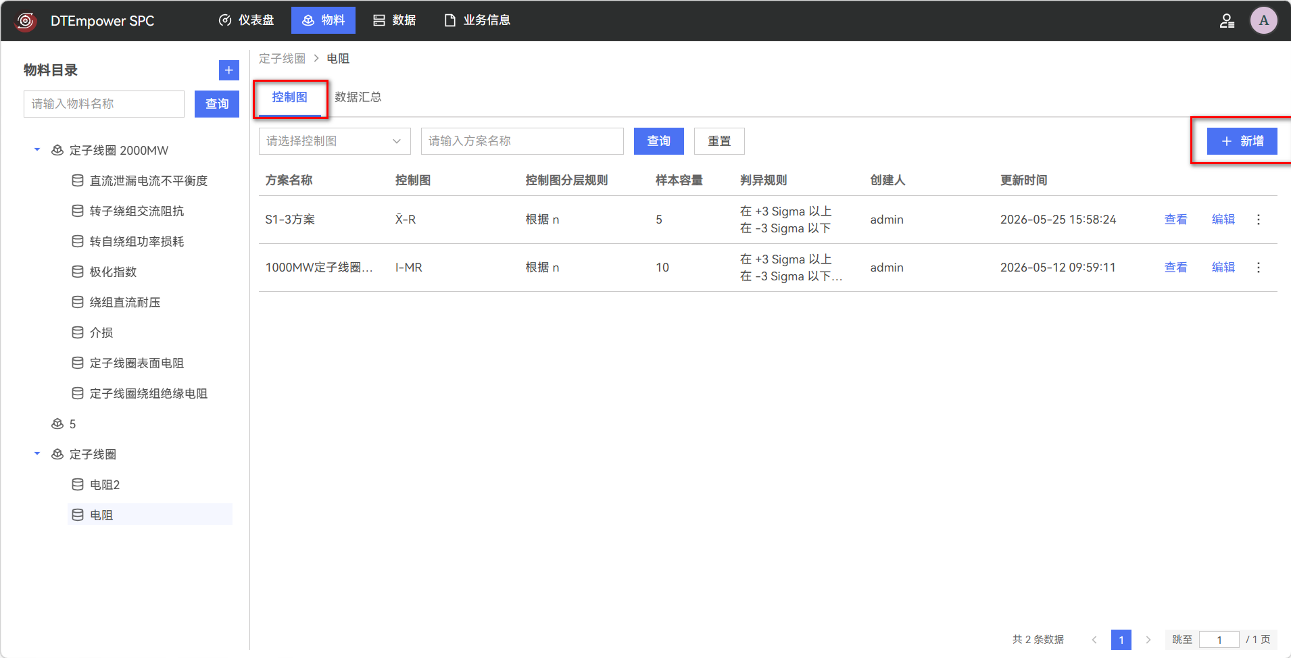The image size is (1291, 658).
Task: Add a new material with plus icon
Action: tap(229, 70)
